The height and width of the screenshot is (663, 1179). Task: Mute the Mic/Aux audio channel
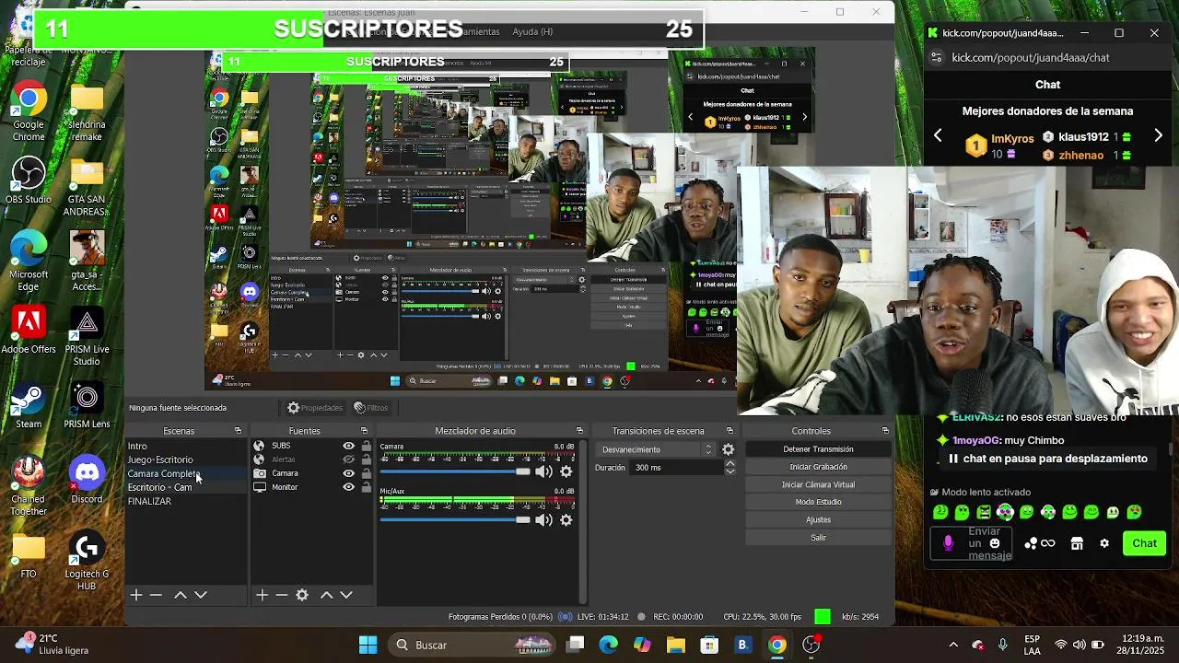544,520
